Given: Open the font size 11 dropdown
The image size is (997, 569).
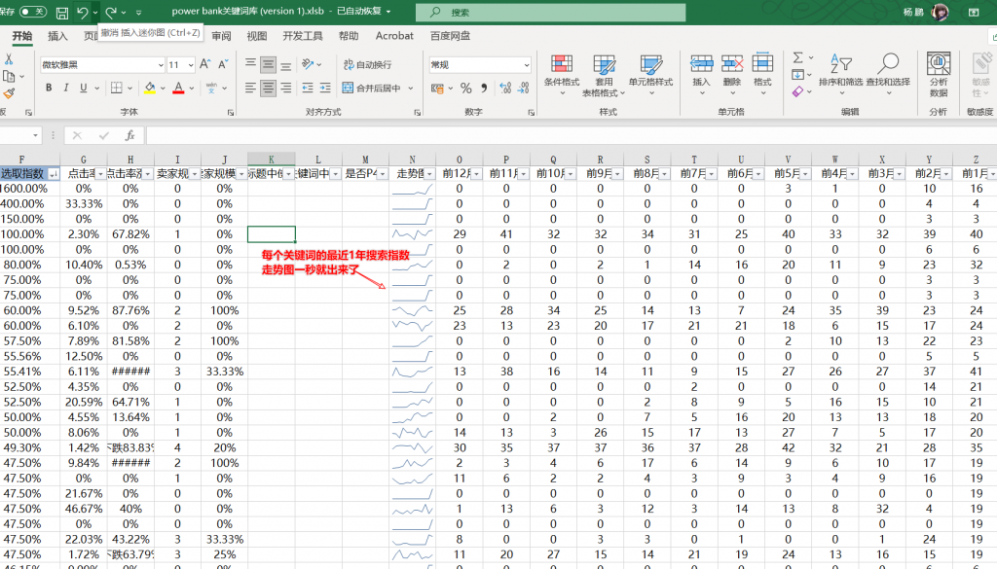Looking at the screenshot, I should point(190,65).
